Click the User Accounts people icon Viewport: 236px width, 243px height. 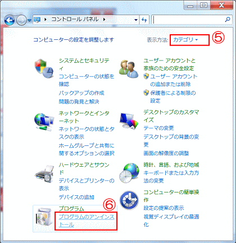pyautogui.click(x=129, y=69)
